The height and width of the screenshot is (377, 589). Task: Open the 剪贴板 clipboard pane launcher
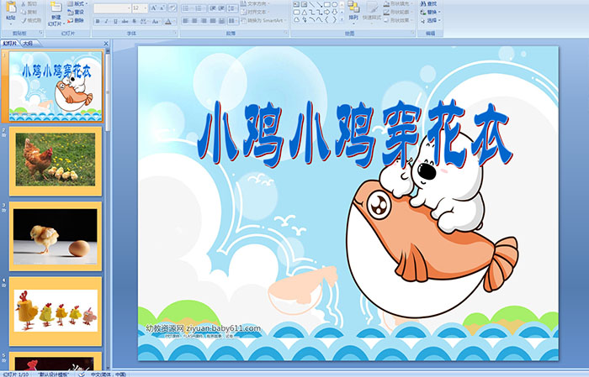click(41, 33)
